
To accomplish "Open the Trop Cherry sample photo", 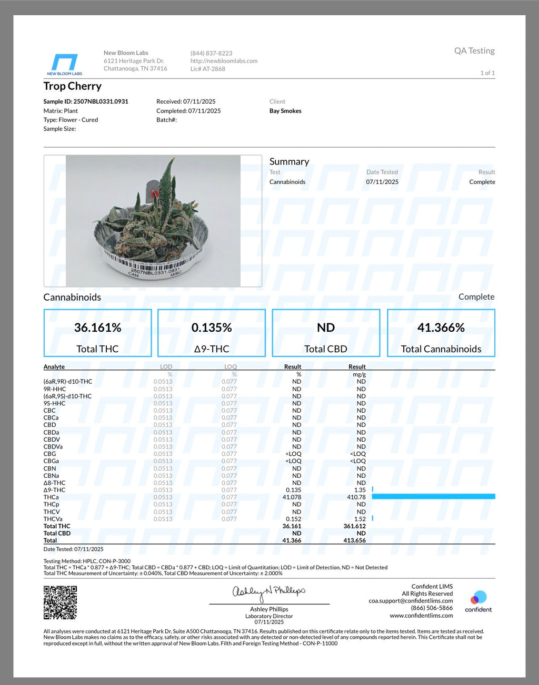I will pyautogui.click(x=153, y=221).
